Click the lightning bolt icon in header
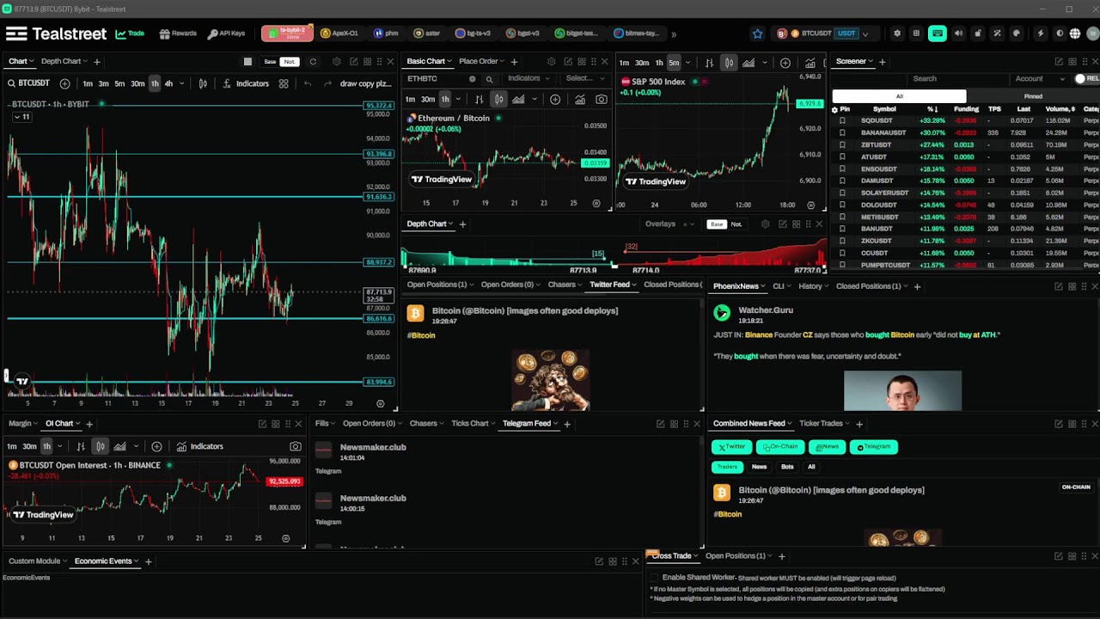1100x619 pixels. pos(1041,34)
